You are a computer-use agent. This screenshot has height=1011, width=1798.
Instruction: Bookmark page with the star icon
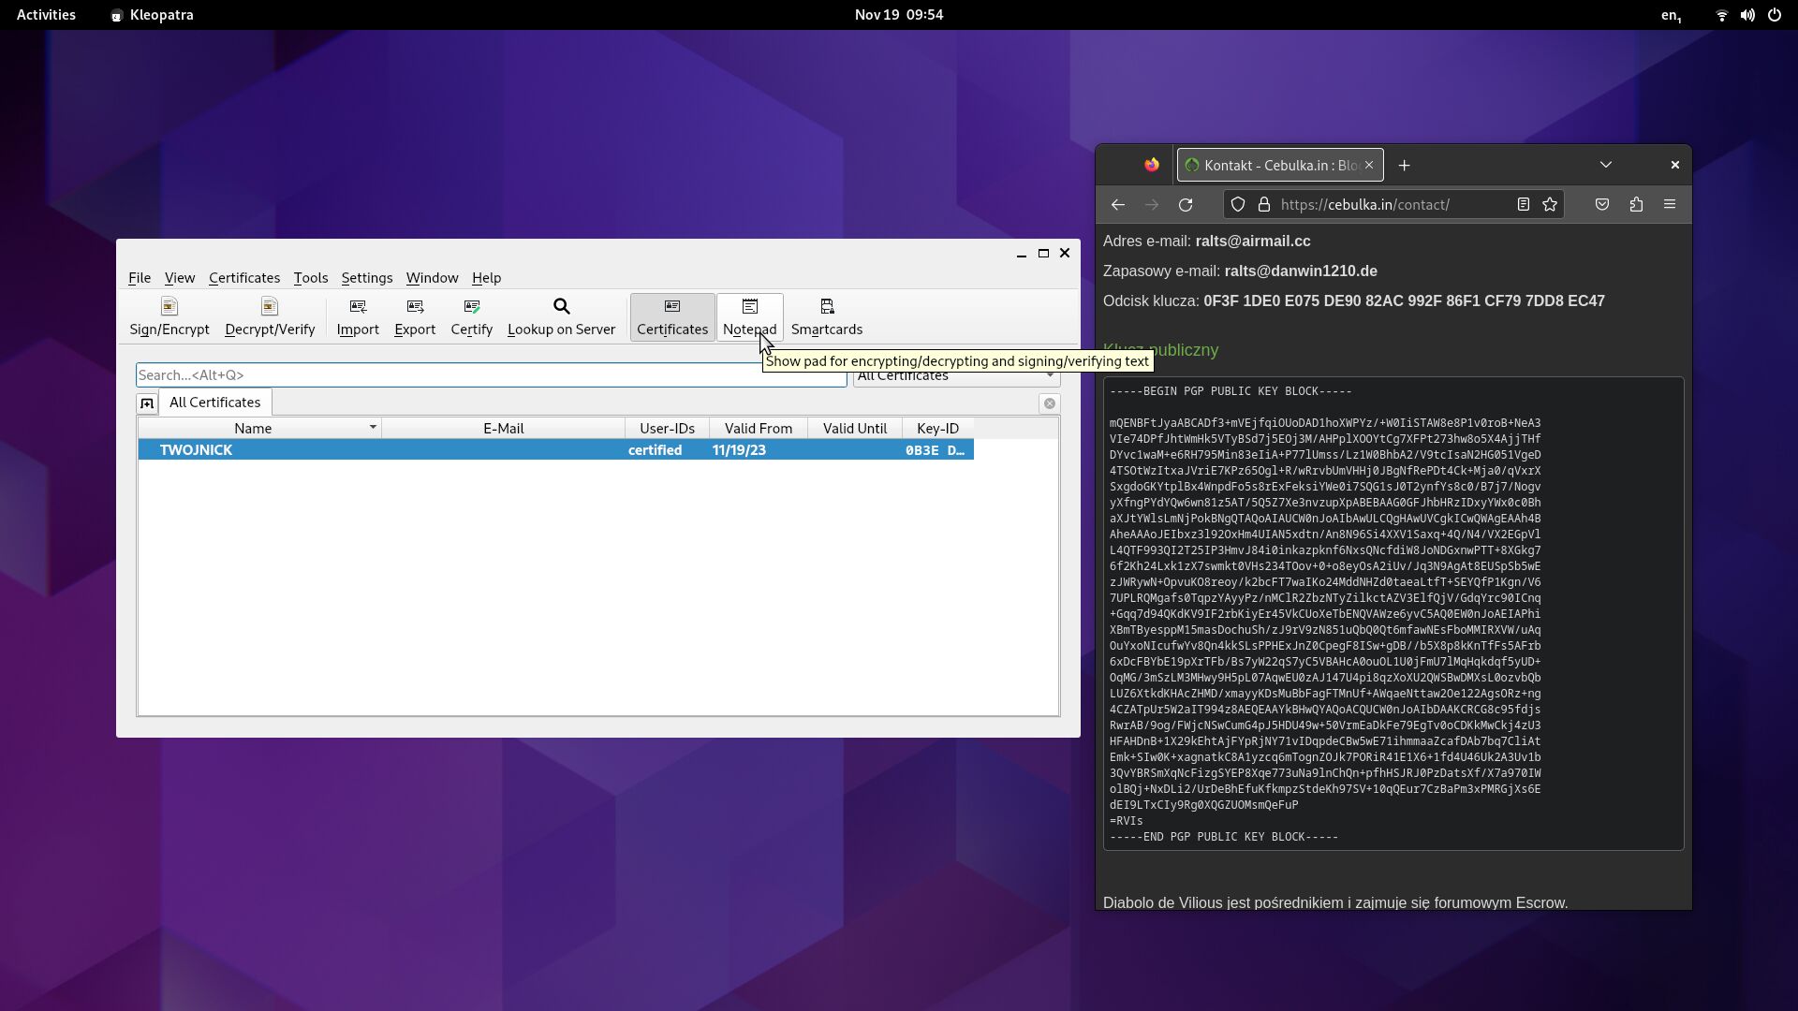[x=1550, y=205]
